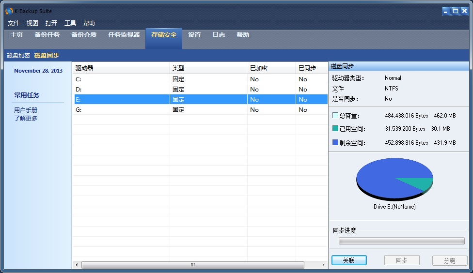The height and width of the screenshot is (273, 473).
Task: Click the 同步进度 progress bar
Action: pos(401,241)
